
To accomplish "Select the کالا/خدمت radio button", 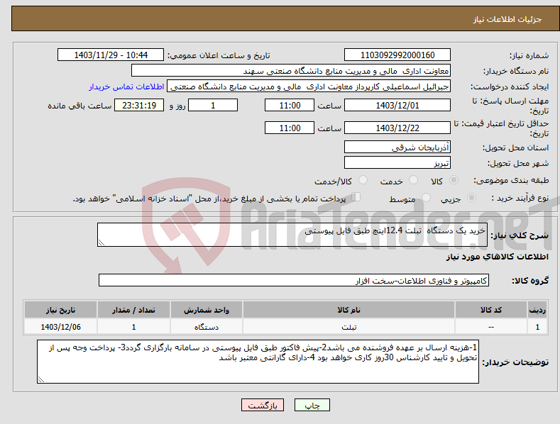I will 363,180.
